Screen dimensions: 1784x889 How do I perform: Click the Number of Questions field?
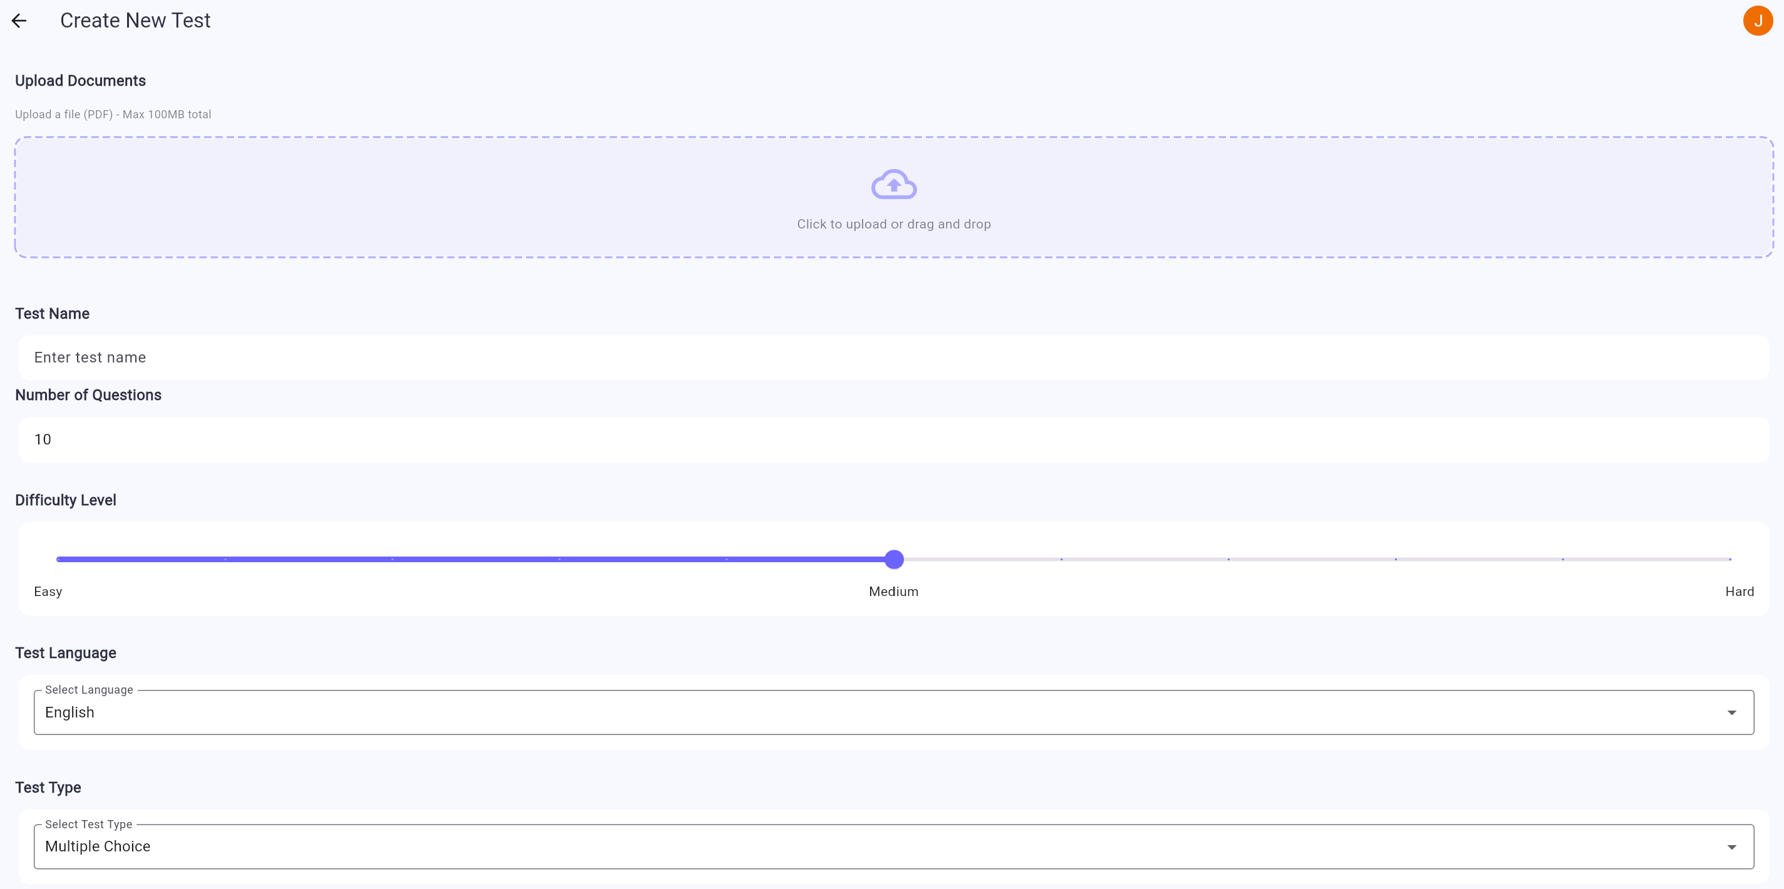click(x=893, y=439)
